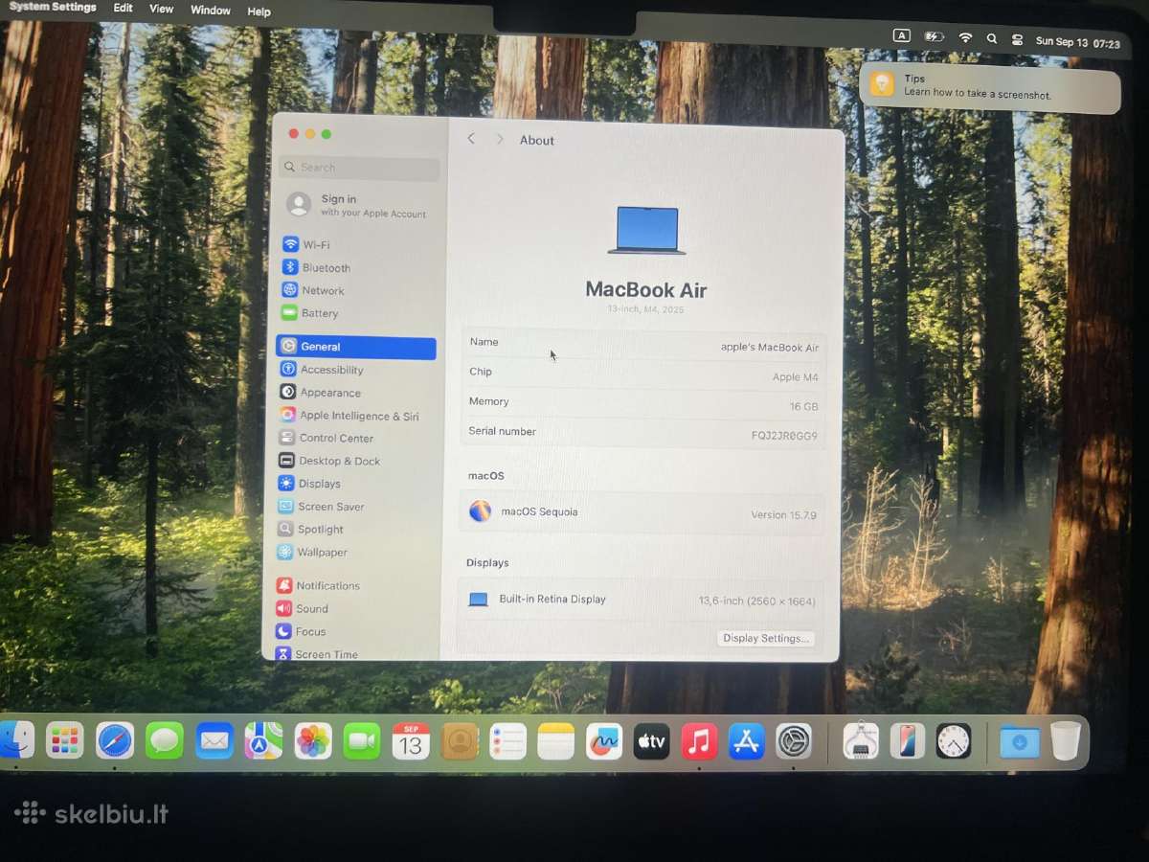1149x862 pixels.
Task: Open Reminders from the Dock
Action: point(507,741)
